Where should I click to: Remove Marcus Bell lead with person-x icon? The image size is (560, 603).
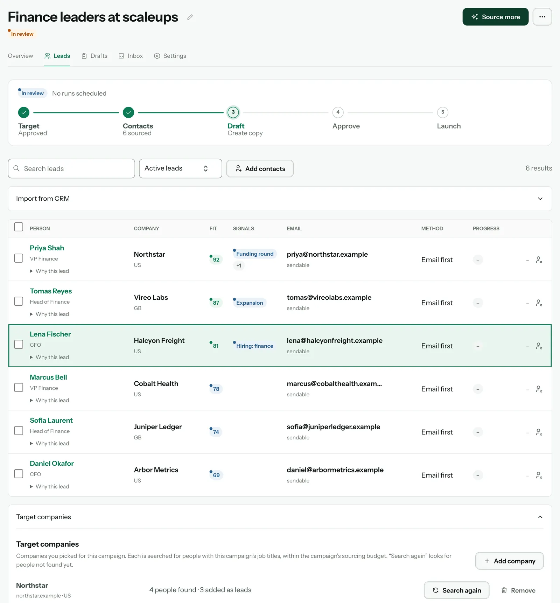click(539, 389)
